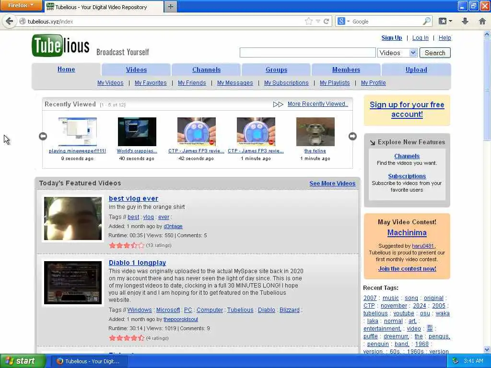Click the fast-forward icon beside More Recently Viewed
The height and width of the screenshot is (368, 491).
point(278,104)
